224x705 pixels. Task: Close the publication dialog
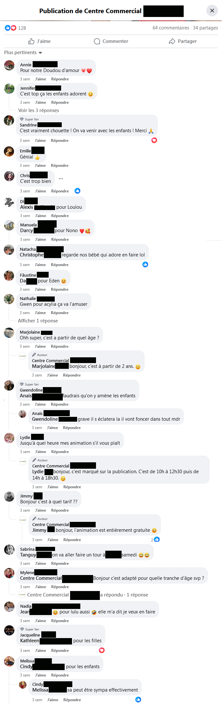click(x=212, y=11)
